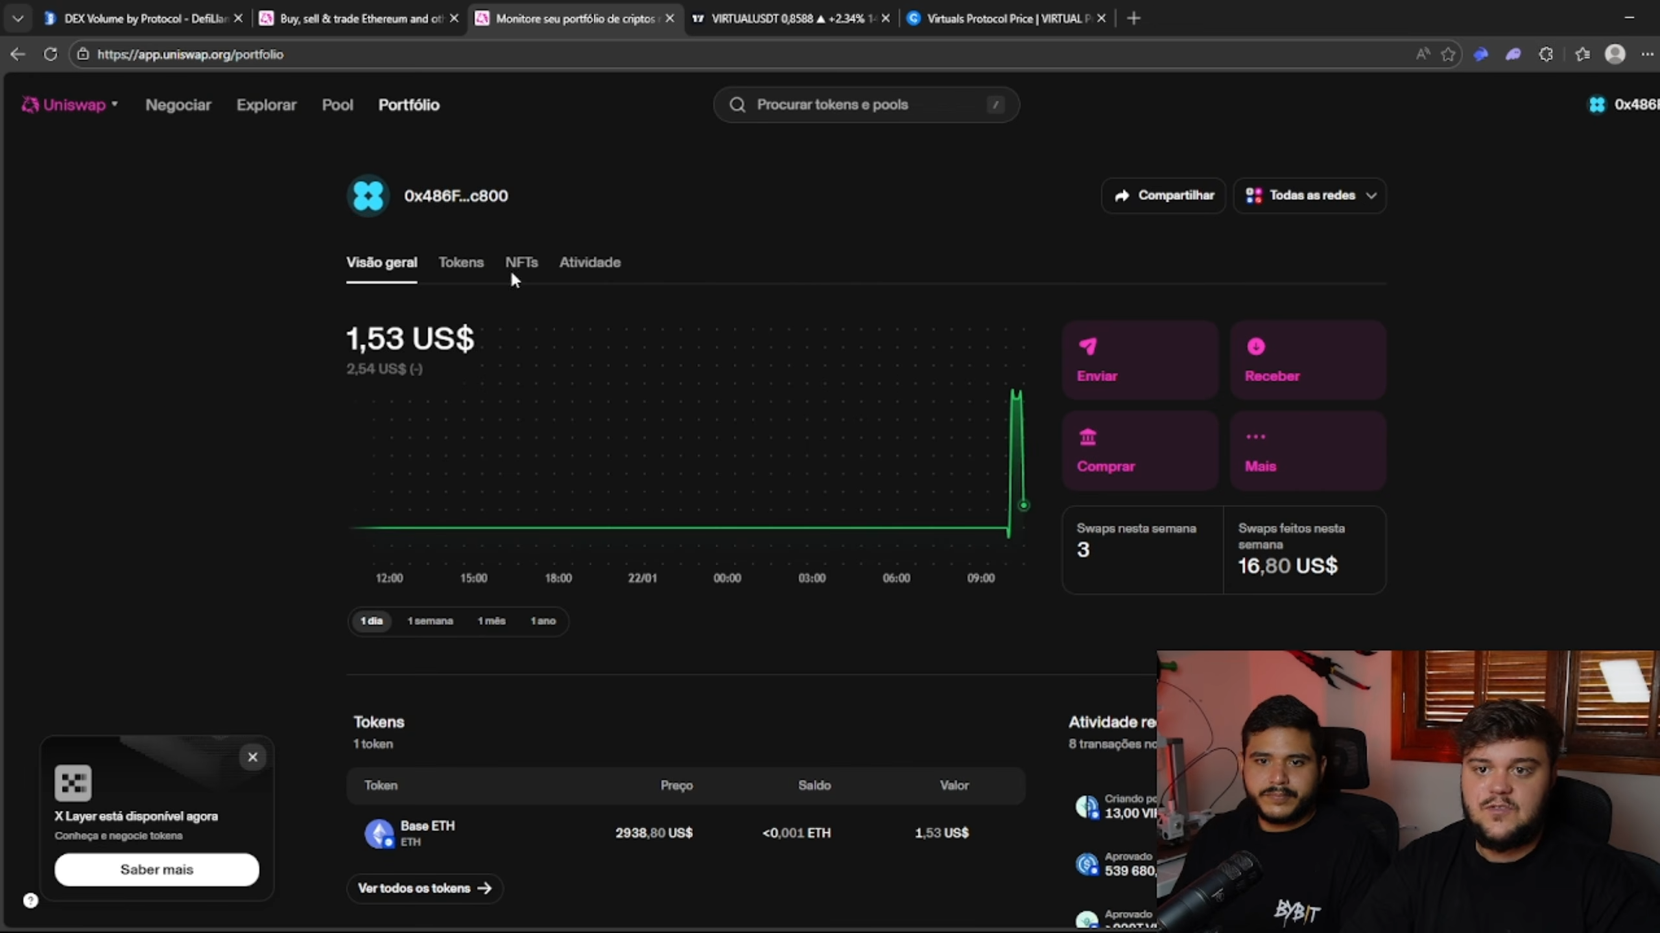The height and width of the screenshot is (933, 1660).
Task: Sort the table by Saldo column
Action: [x=814, y=785]
